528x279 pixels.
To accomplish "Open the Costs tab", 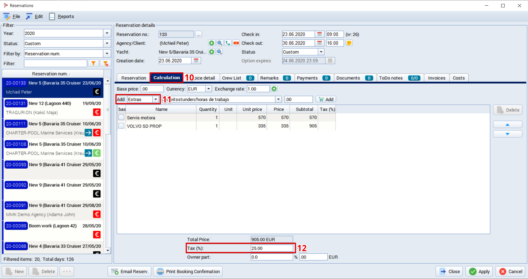I will point(459,78).
